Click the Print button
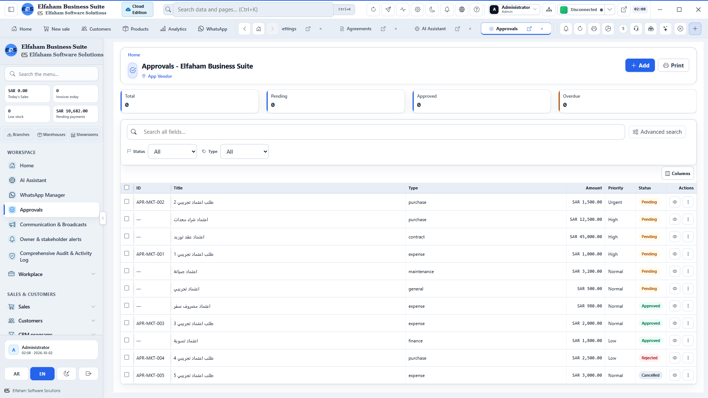Viewport: 708px width, 398px height. point(673,65)
